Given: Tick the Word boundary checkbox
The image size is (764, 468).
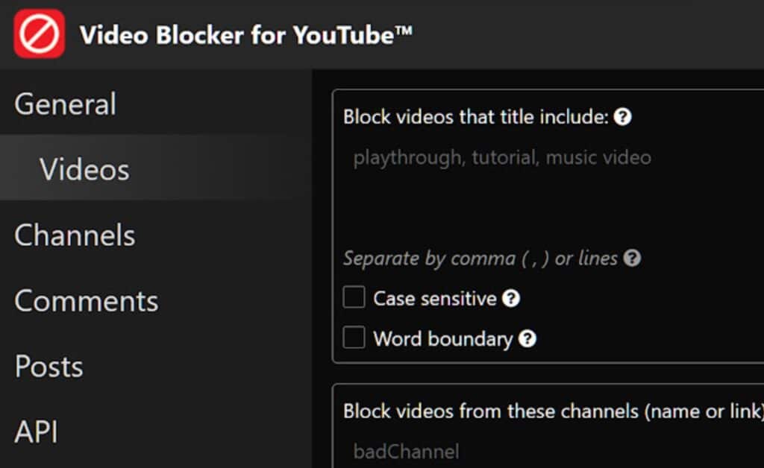Looking at the screenshot, I should coord(354,338).
